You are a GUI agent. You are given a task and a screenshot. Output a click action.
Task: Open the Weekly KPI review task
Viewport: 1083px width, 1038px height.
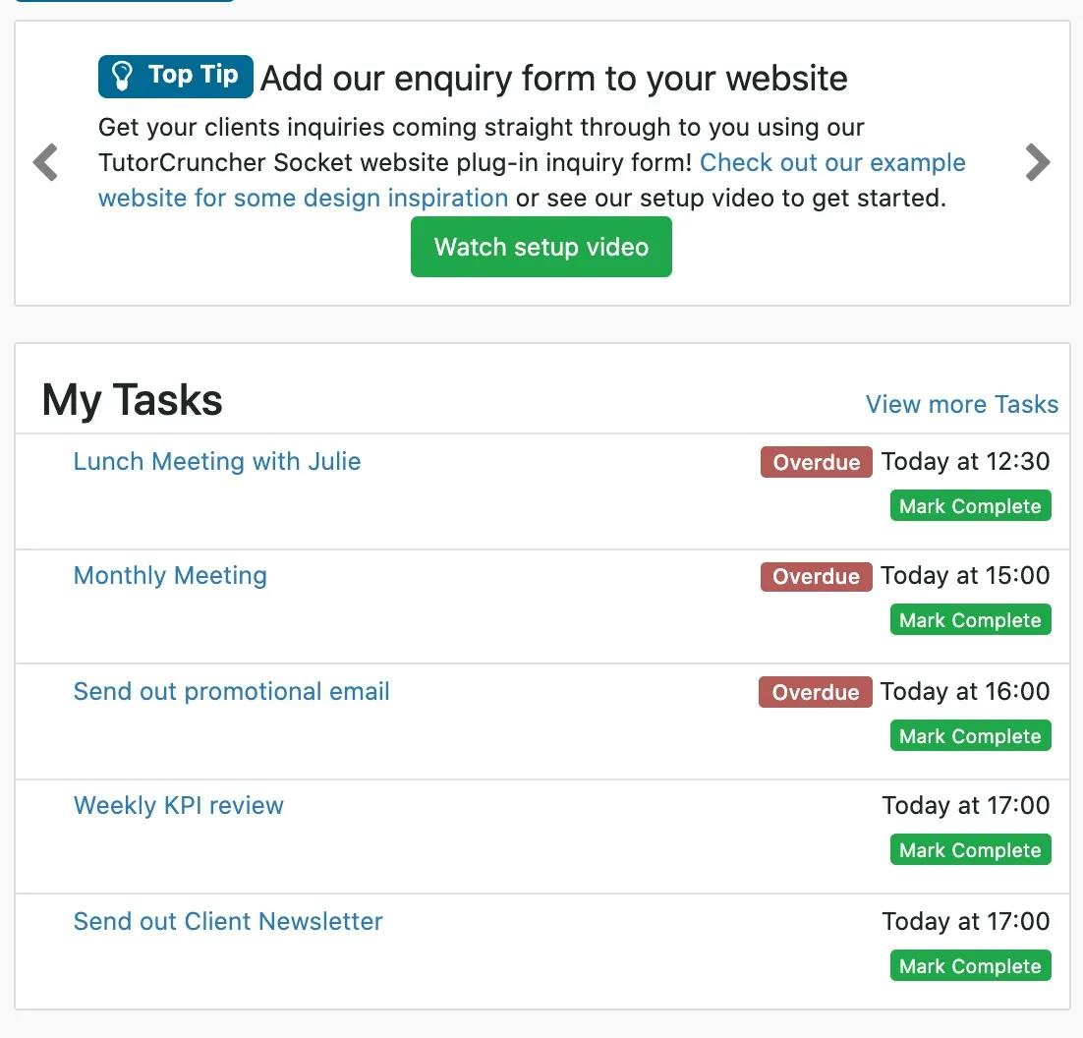tap(179, 805)
